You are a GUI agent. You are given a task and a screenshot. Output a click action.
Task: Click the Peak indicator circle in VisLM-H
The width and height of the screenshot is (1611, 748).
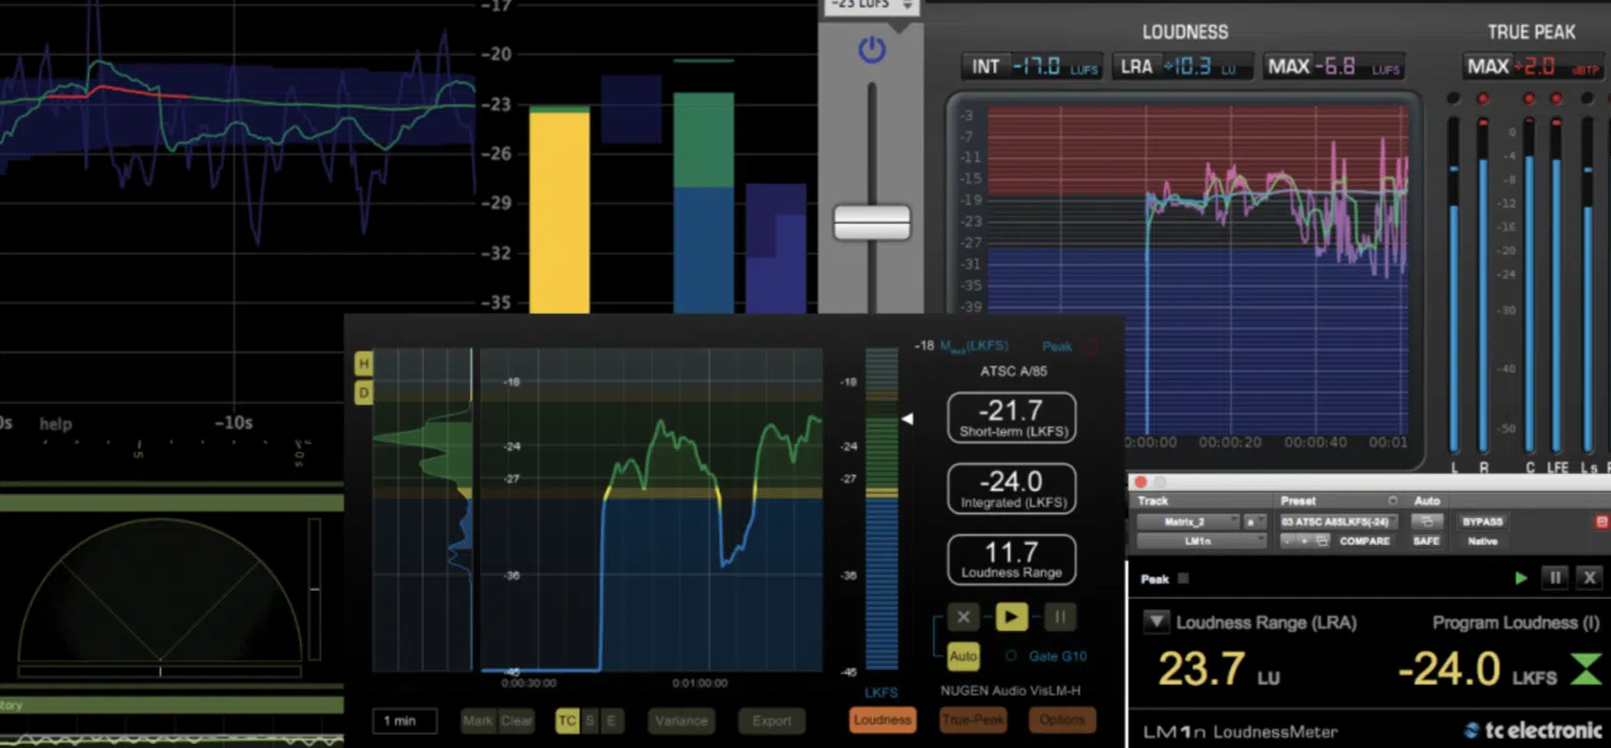pyautogui.click(x=1091, y=346)
